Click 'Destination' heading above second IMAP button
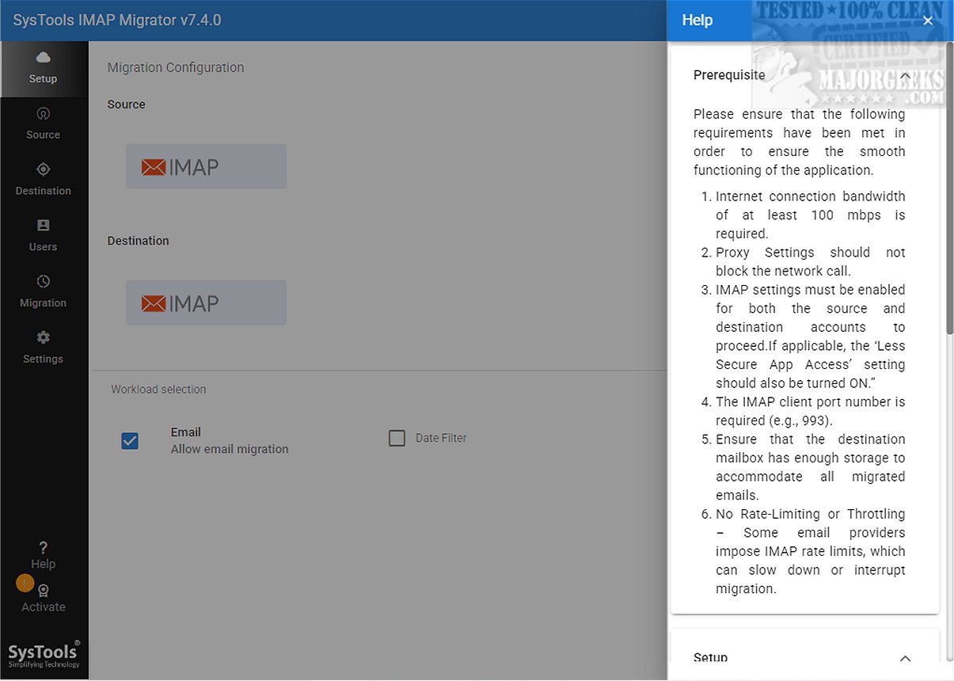Screen dimensions: 954x681 point(139,241)
